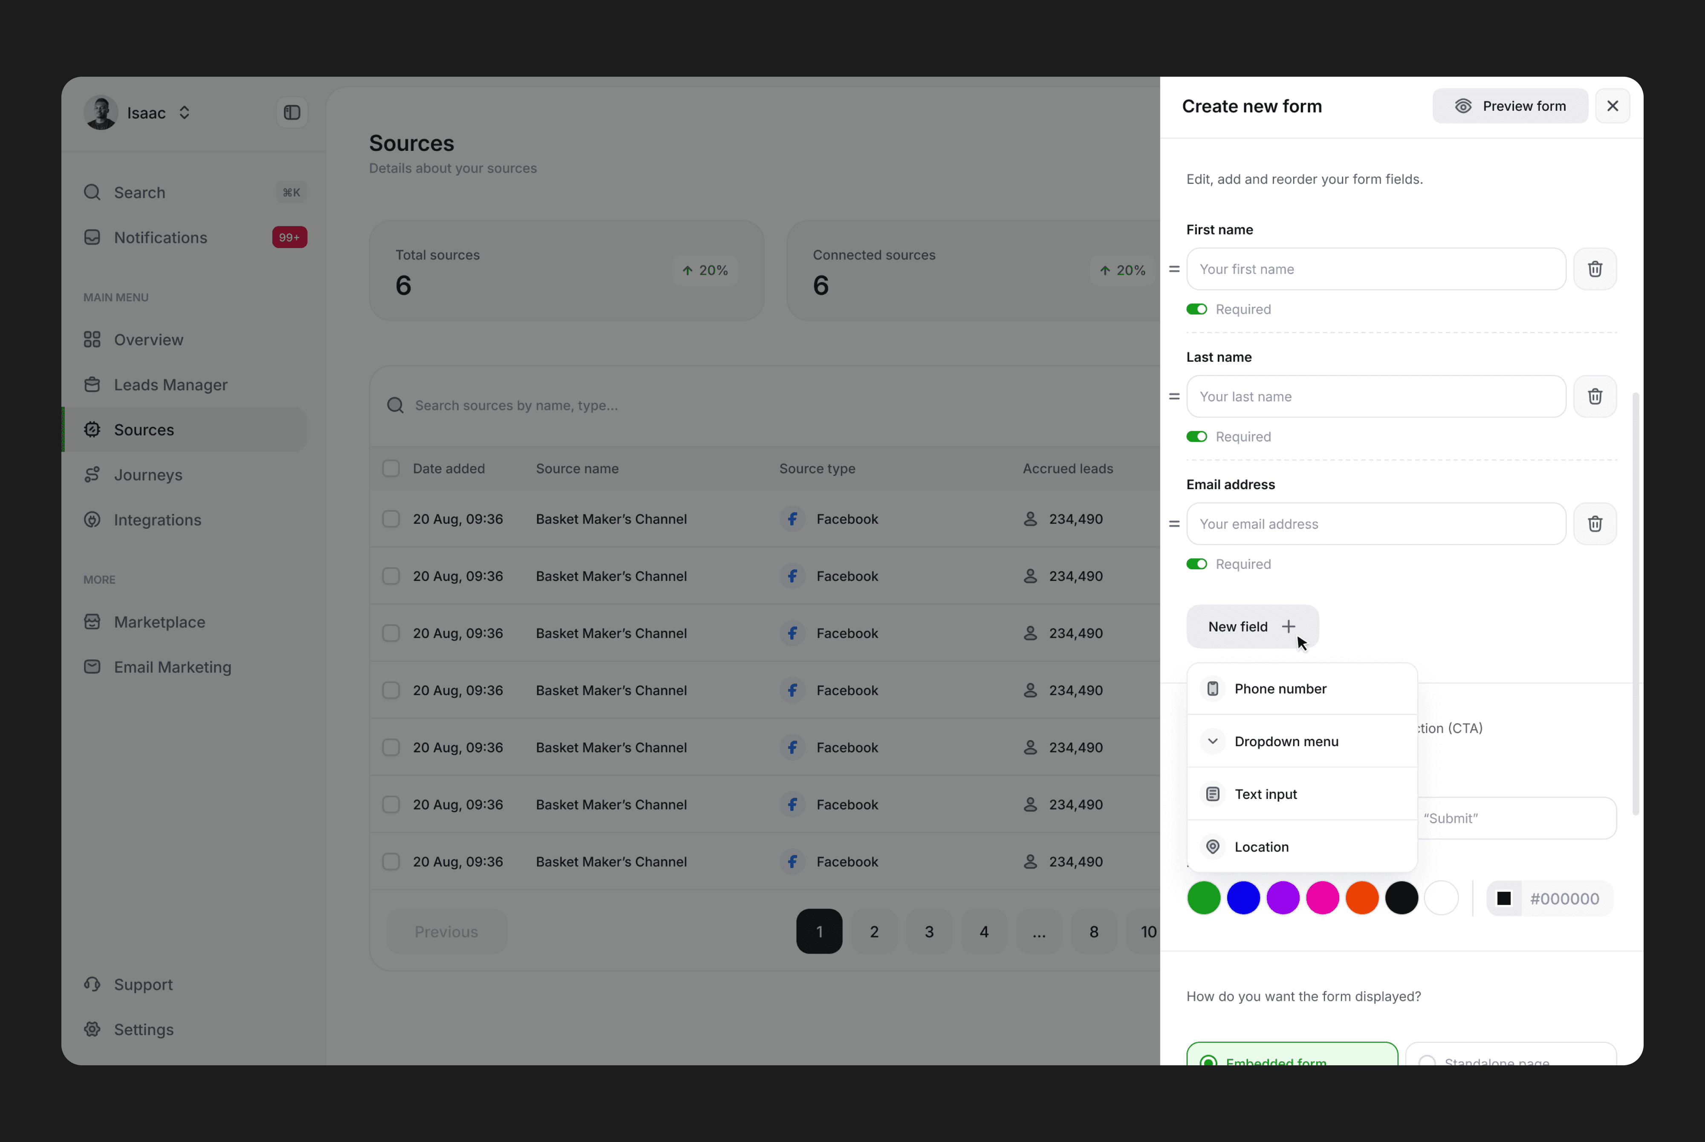Go to page 3 of sources
Viewport: 1705px width, 1142px height.
[x=929, y=931]
